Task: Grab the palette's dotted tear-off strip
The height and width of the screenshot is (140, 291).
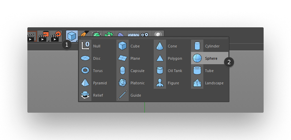Action: click(154, 38)
